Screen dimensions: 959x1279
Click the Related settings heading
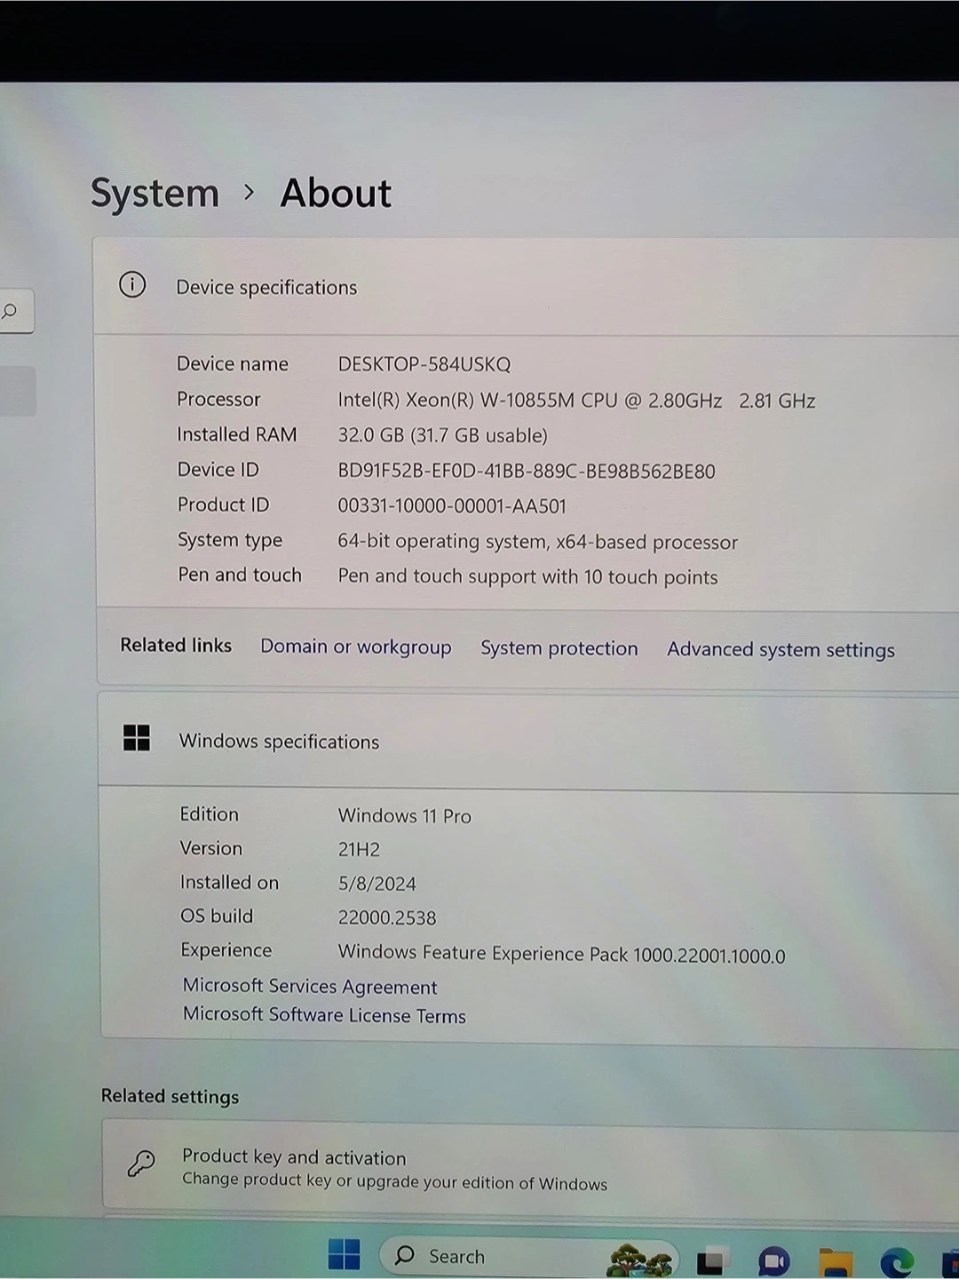(170, 1096)
